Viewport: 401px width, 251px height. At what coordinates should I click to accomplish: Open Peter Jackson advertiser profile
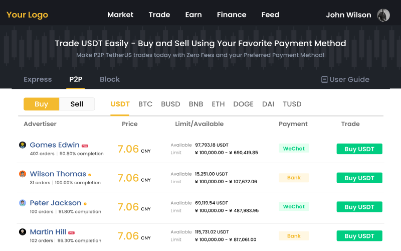[56, 203]
